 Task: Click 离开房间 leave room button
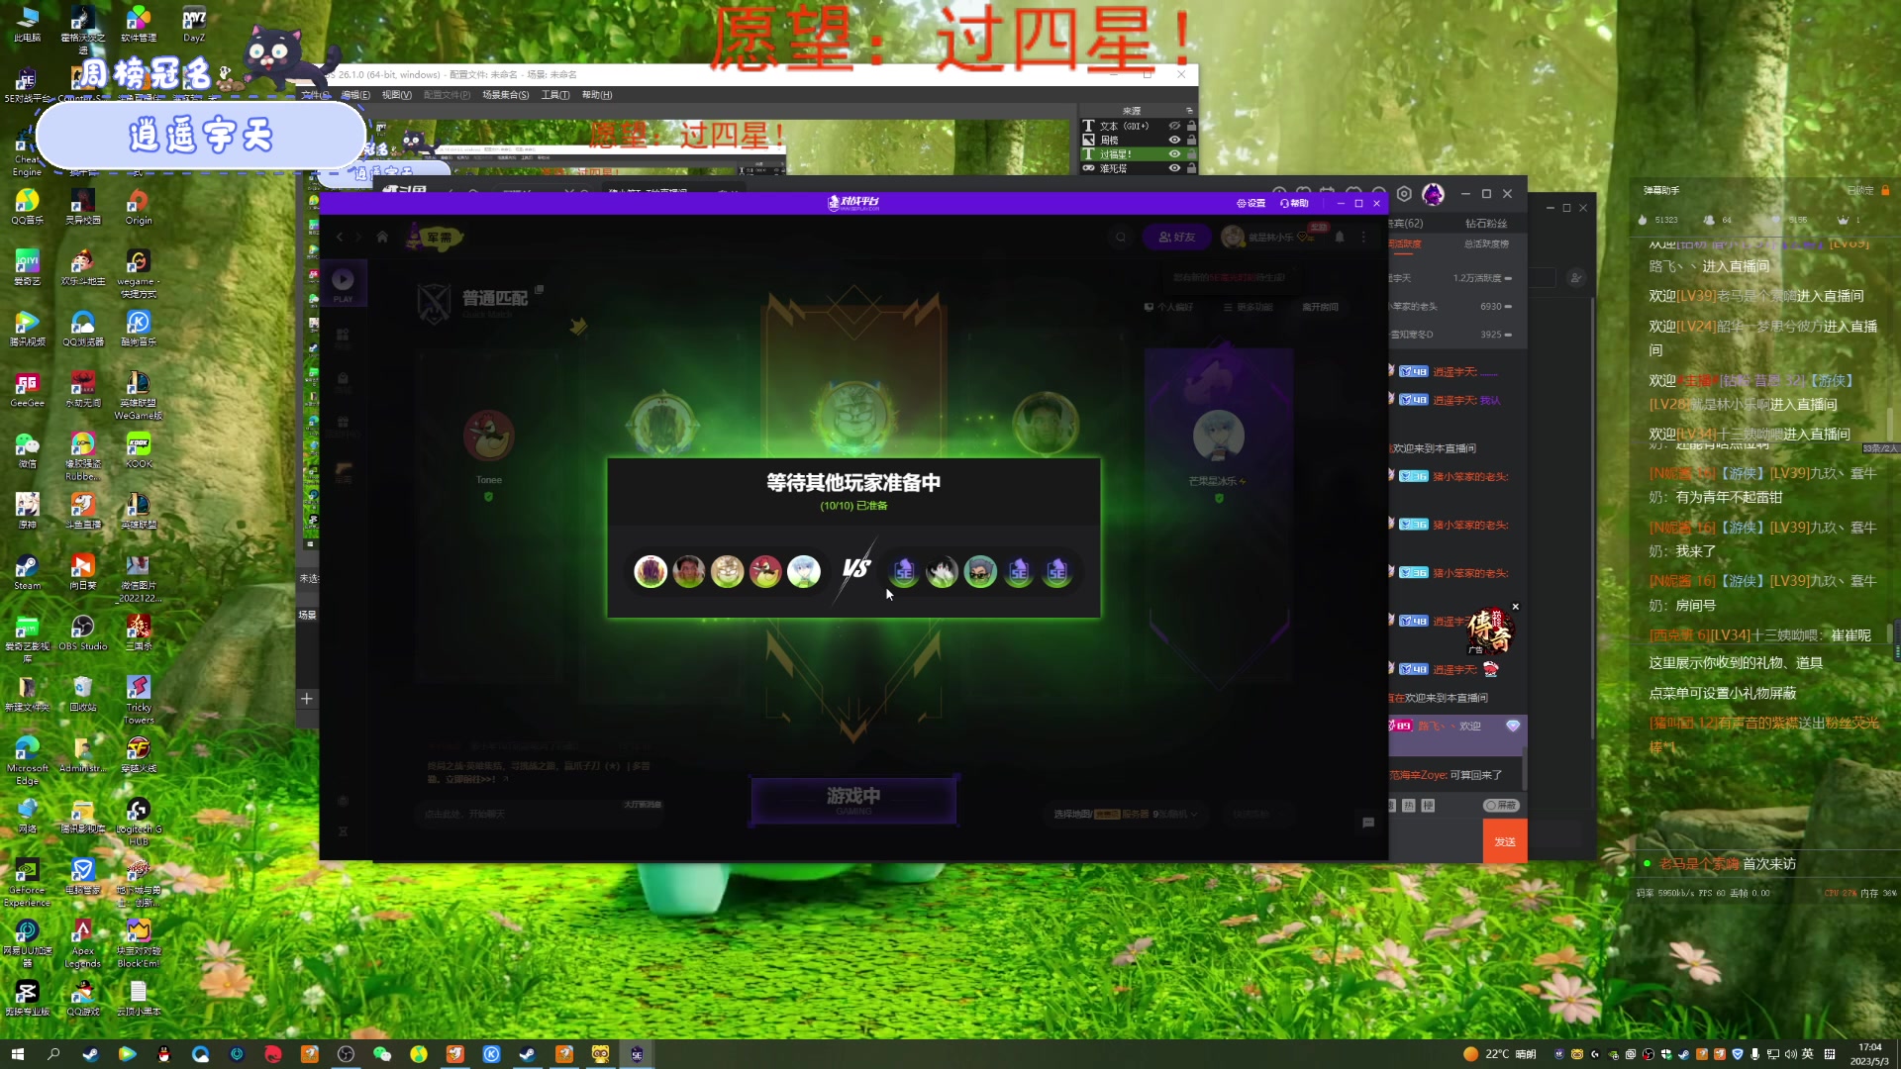(1320, 307)
